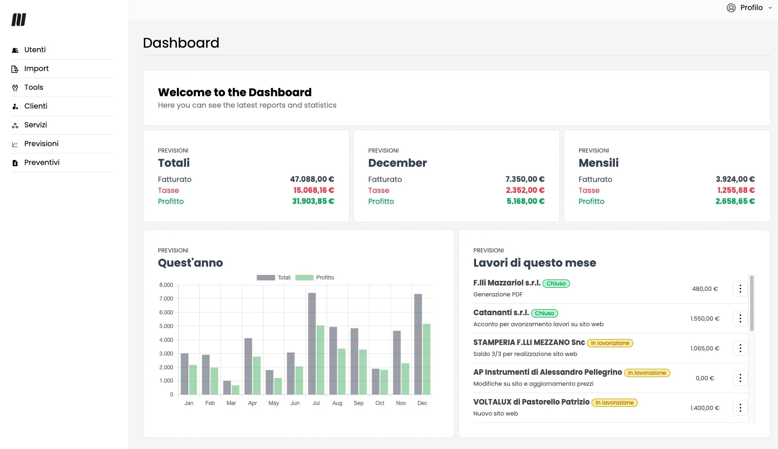Select AP Instrumenti di Alessandro Pellegrino title
The width and height of the screenshot is (778, 449).
tap(548, 372)
